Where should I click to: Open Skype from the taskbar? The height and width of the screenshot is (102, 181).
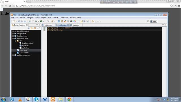[36, 99]
